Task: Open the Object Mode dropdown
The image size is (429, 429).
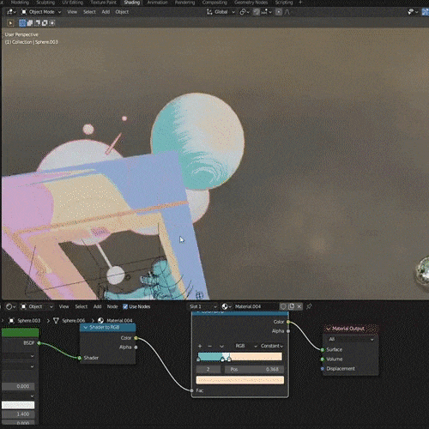Action: (41, 12)
